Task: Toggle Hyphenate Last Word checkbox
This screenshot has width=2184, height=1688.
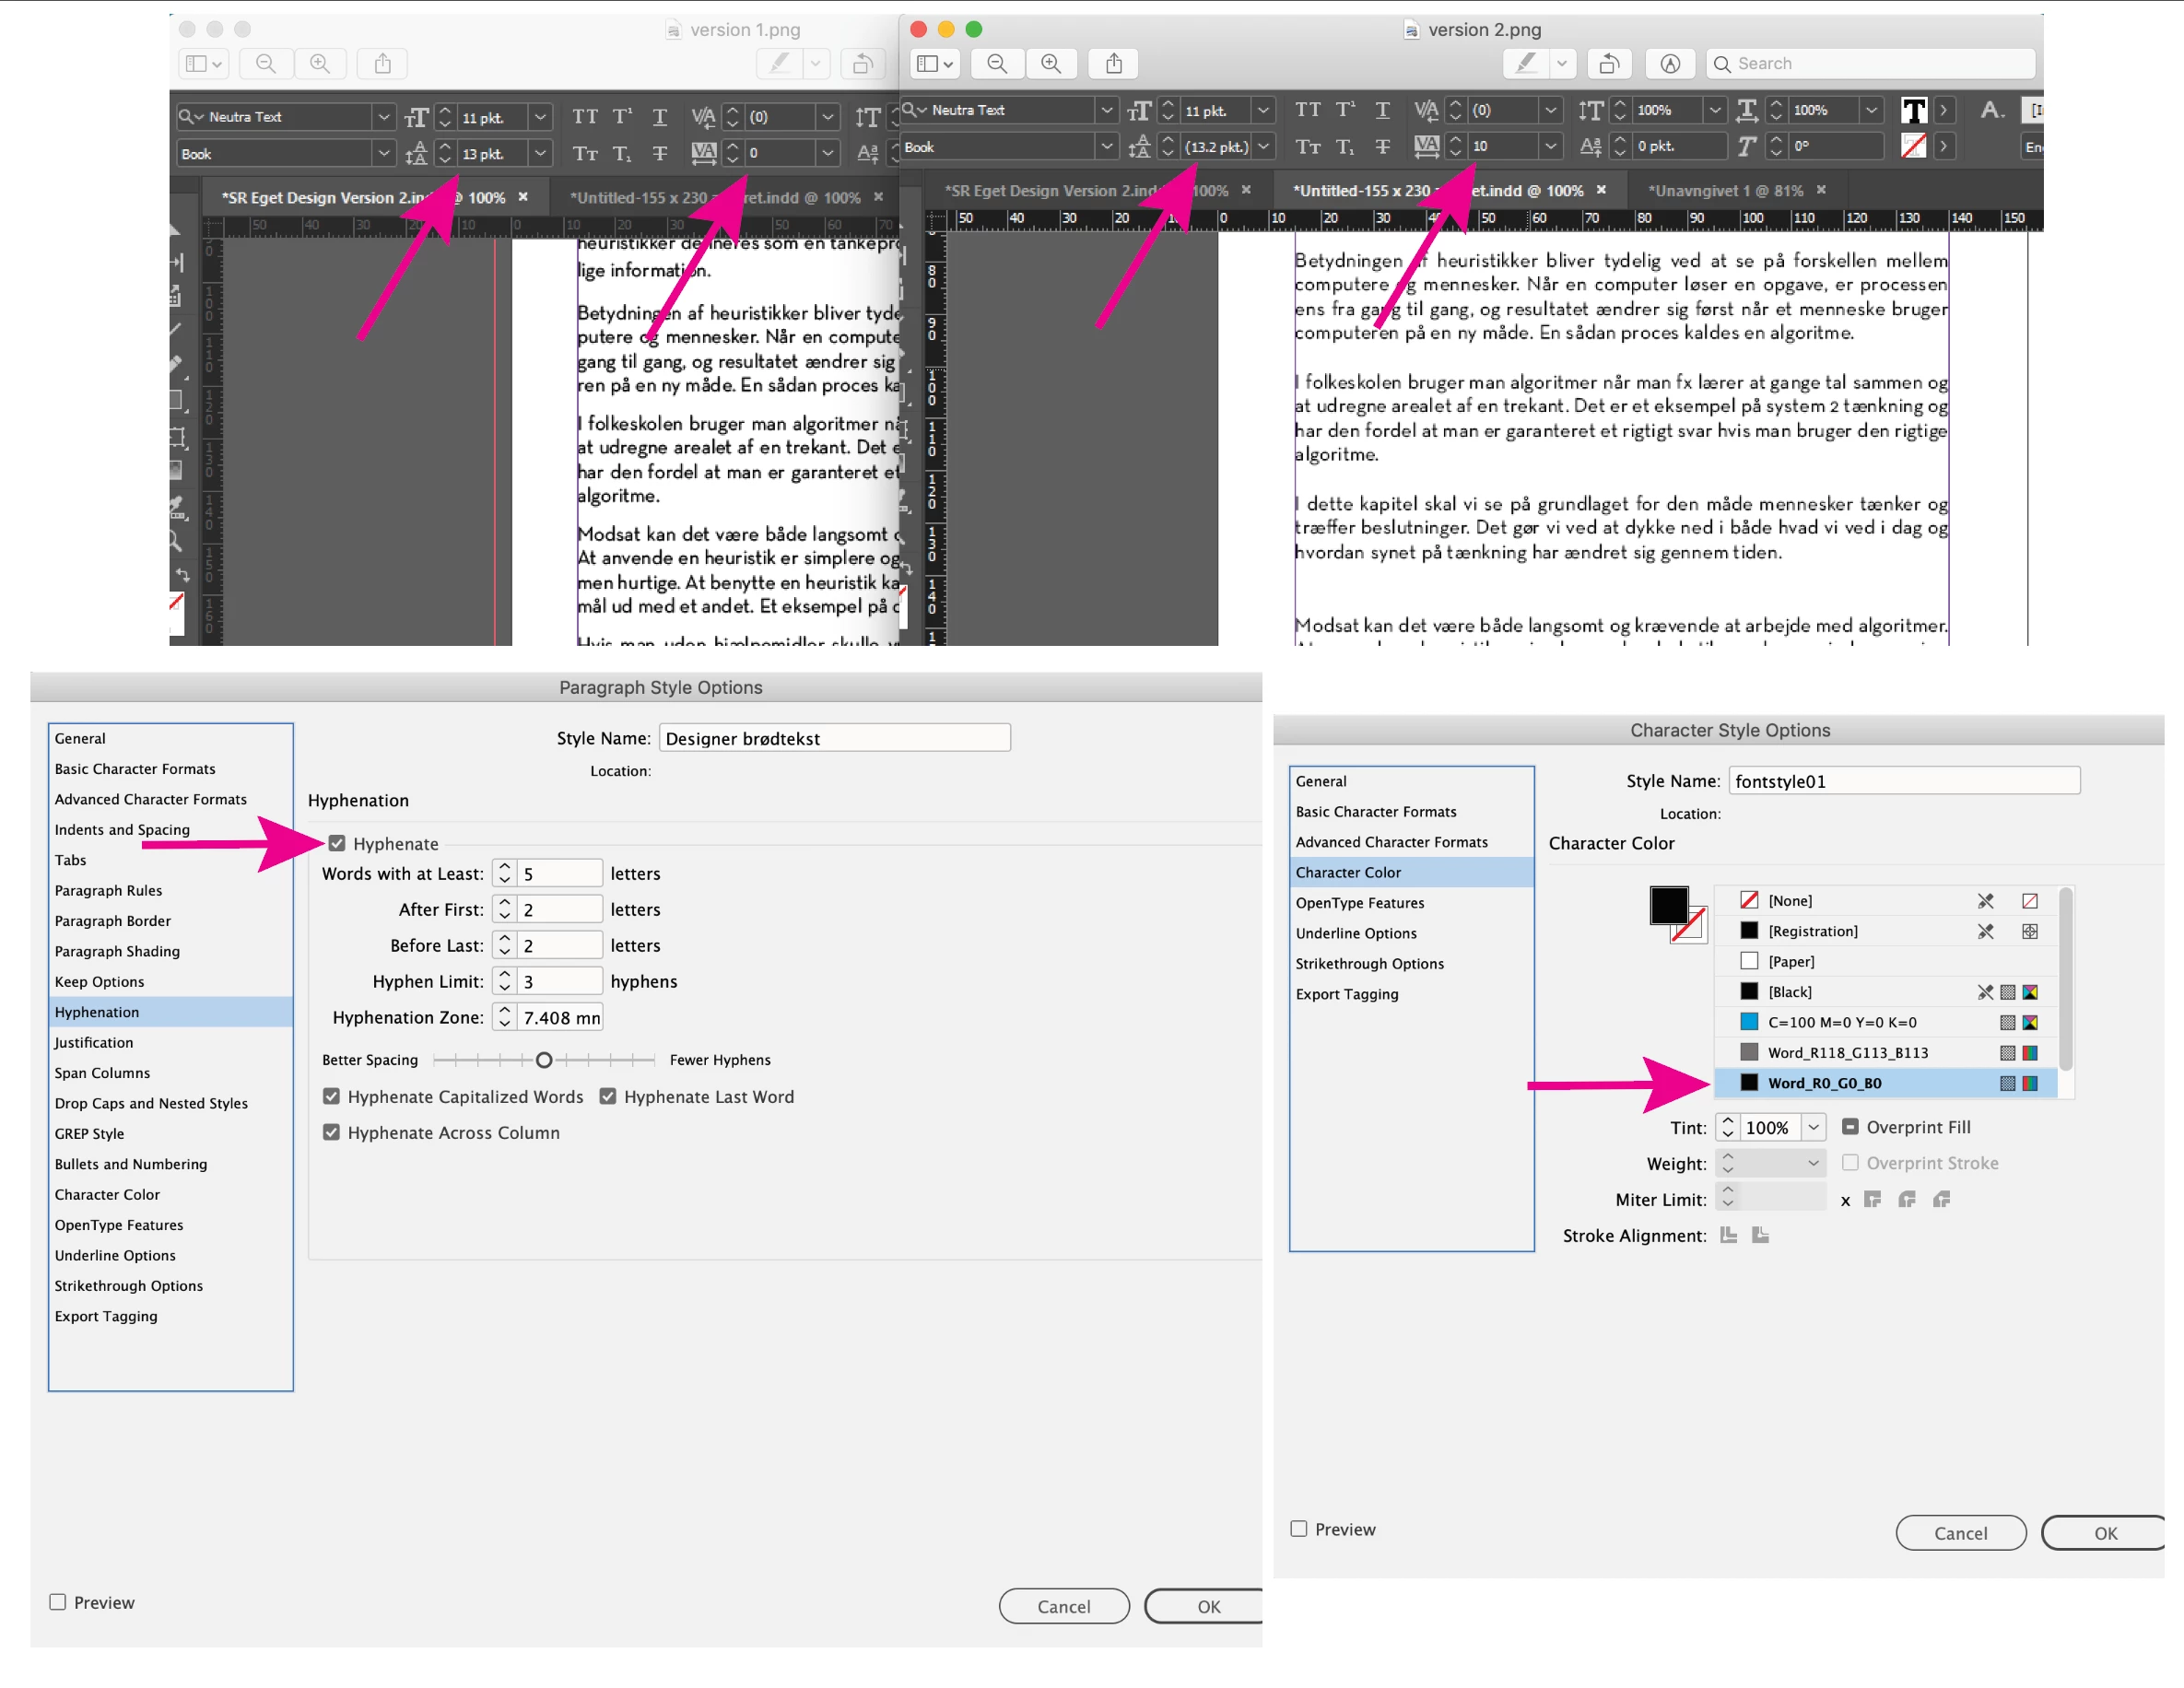Action: point(608,1096)
